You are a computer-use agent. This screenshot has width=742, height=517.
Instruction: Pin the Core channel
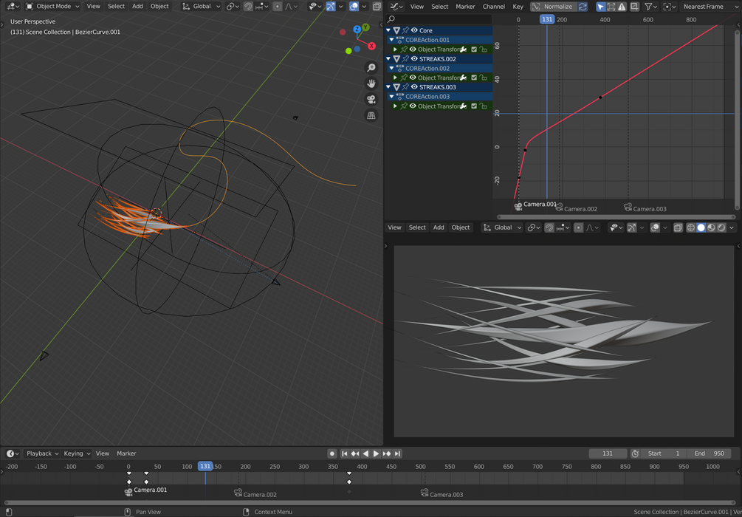405,30
